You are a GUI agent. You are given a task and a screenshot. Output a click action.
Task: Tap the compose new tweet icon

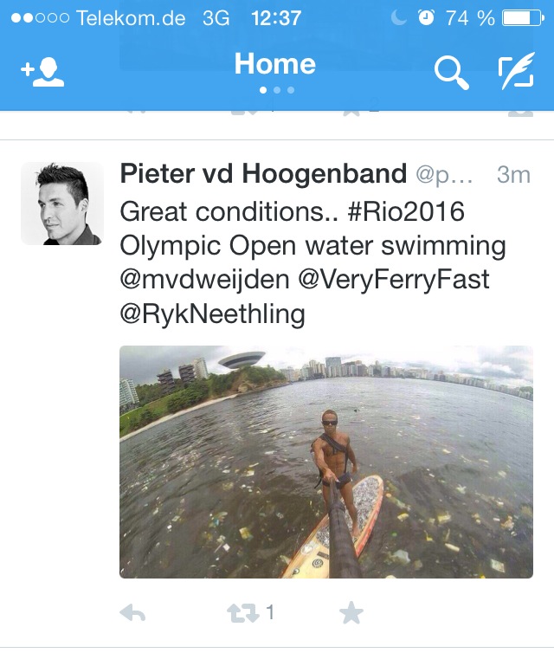tap(516, 73)
